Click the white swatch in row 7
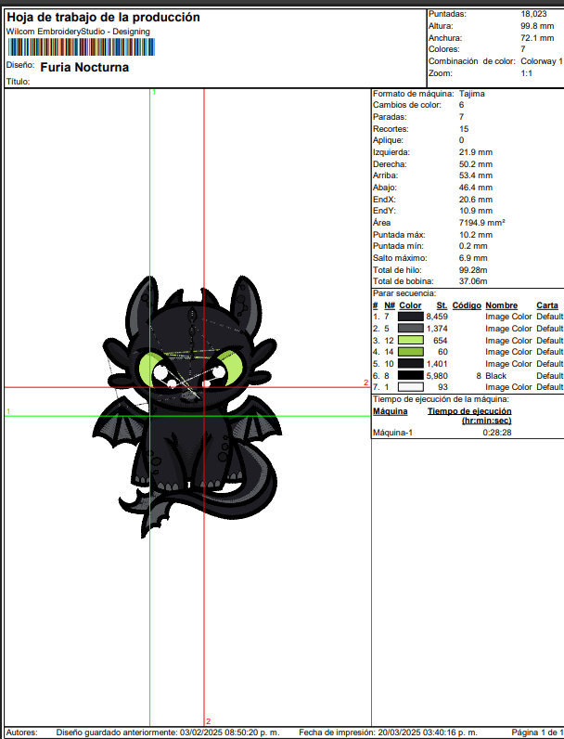The width and height of the screenshot is (564, 739). tap(411, 387)
